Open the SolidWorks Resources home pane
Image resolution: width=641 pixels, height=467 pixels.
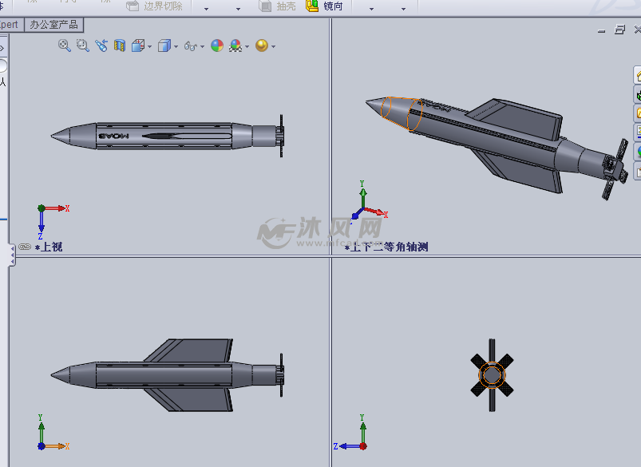pos(637,75)
